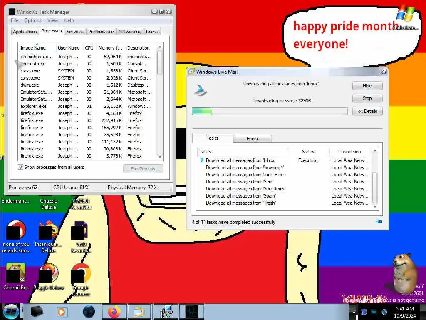Select the Endermanc... desktop shortcut
The image size is (426, 320).
pyautogui.click(x=16, y=201)
